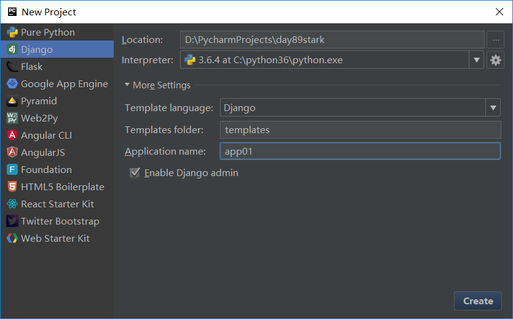Click the Foundation F icon

coord(12,169)
